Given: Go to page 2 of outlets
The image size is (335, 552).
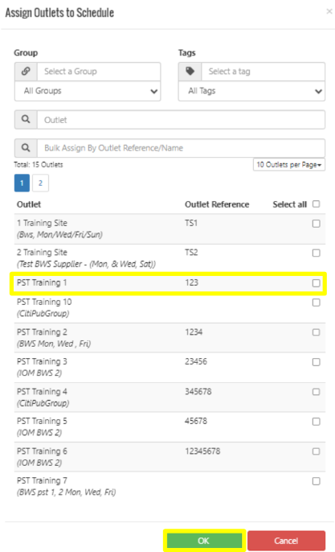Looking at the screenshot, I should 40,183.
